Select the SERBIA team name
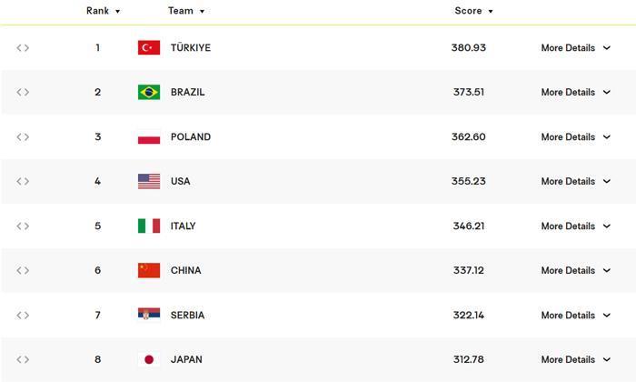636x382 pixels. click(x=187, y=315)
